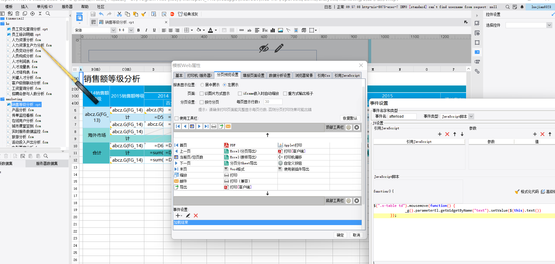Select 左展示 radio button
555x264 pixels.
click(x=225, y=85)
